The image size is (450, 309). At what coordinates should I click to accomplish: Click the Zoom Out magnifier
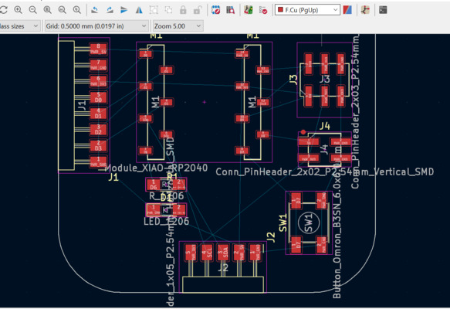point(32,10)
